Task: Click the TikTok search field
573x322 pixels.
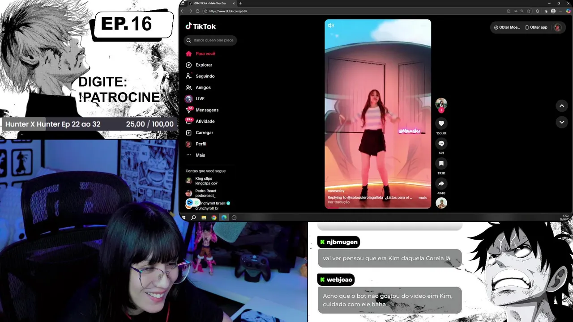Action: (211, 40)
